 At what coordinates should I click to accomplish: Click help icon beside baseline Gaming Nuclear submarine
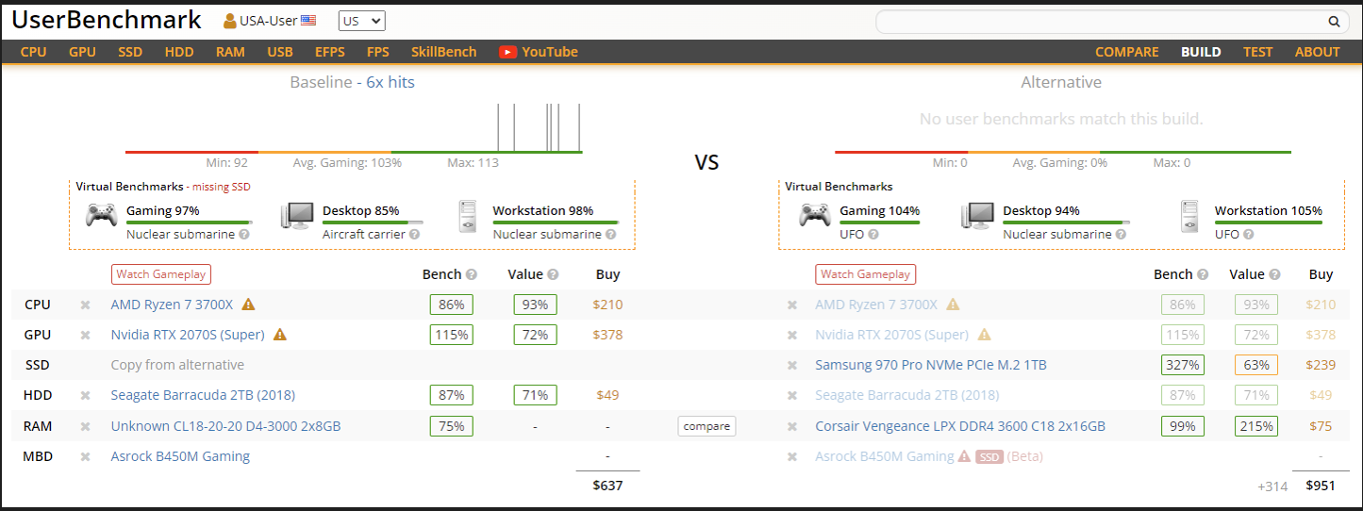coord(244,234)
